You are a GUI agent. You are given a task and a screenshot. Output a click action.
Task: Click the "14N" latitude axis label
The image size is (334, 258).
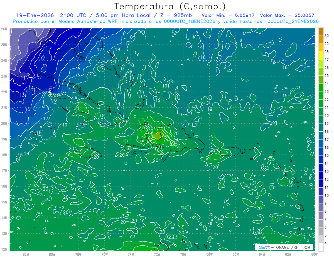point(4,218)
